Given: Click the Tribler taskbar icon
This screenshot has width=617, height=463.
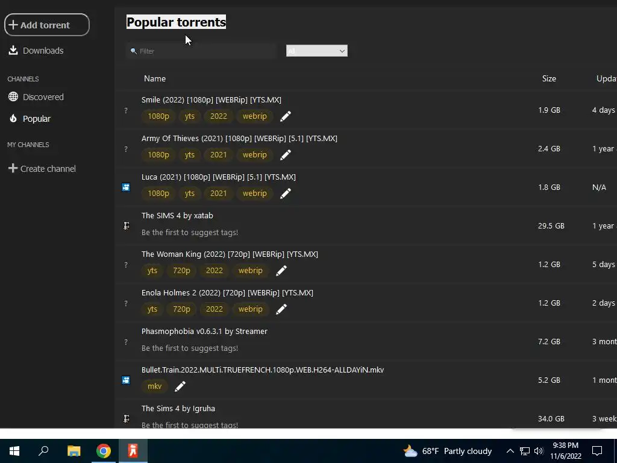Looking at the screenshot, I should point(133,451).
